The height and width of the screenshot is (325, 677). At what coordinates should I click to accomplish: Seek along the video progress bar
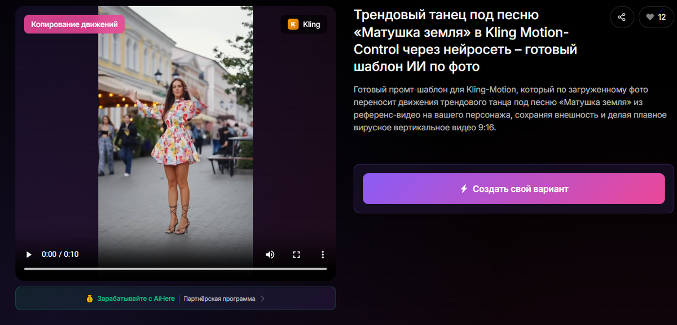175,269
